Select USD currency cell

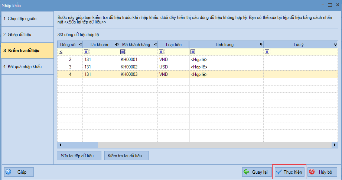tap(173, 67)
